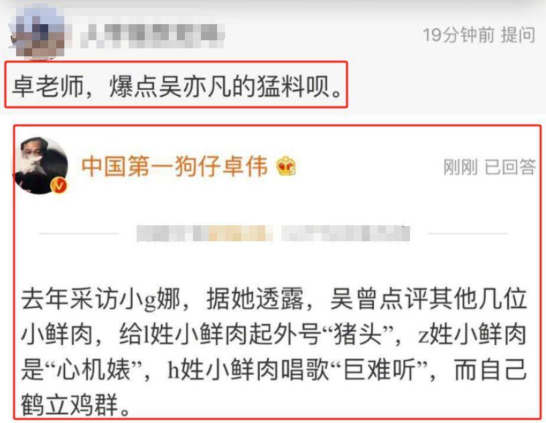Click the 19分钟前 提问 timestamp
546x423 pixels.
point(479,35)
